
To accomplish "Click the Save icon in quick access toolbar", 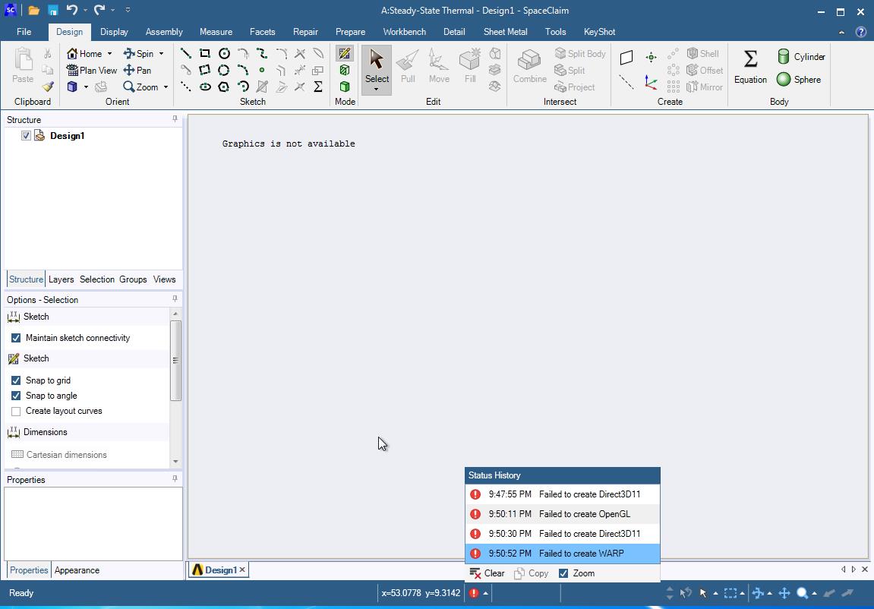I will 53,10.
